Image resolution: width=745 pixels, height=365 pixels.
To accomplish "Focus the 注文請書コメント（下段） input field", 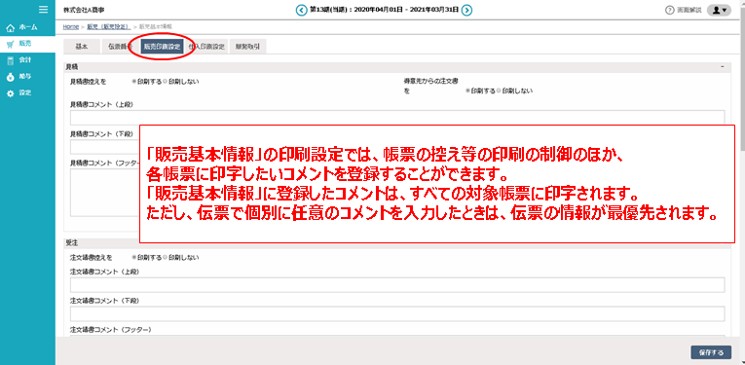I will pos(397,313).
